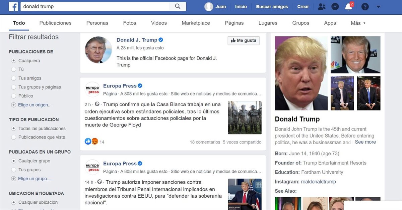Expand the 'Más' tab dropdown

coord(358,23)
